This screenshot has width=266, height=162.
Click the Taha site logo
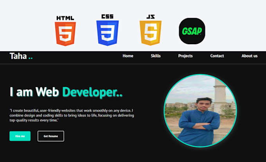(21, 56)
